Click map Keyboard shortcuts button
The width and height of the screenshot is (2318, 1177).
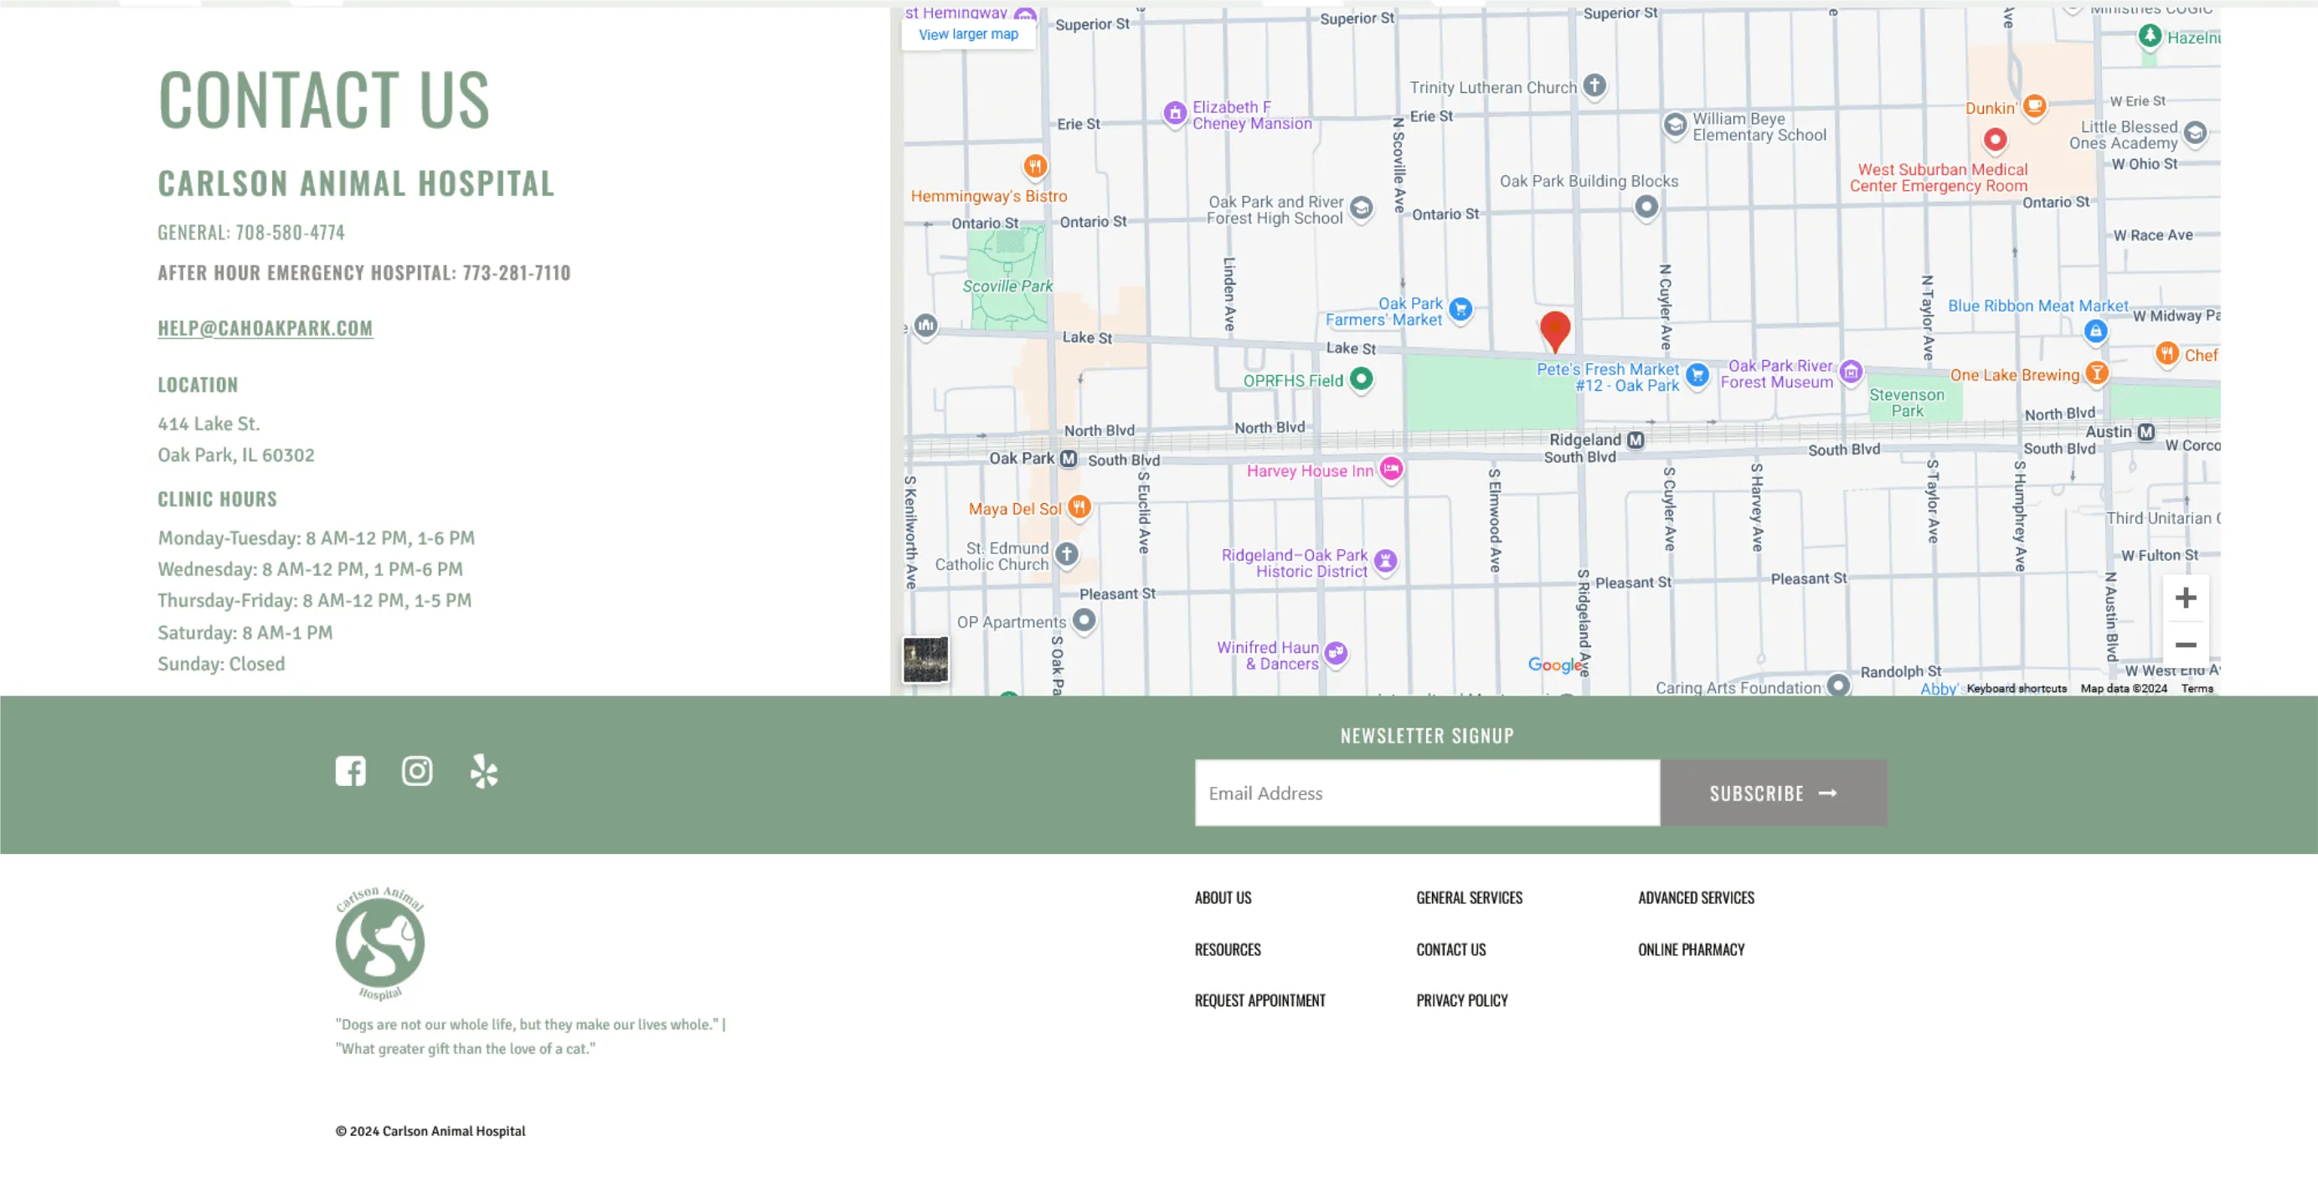pyautogui.click(x=2016, y=688)
